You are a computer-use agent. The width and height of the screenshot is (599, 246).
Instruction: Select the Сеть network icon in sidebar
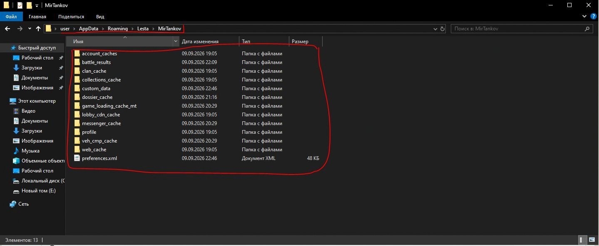coord(13,204)
